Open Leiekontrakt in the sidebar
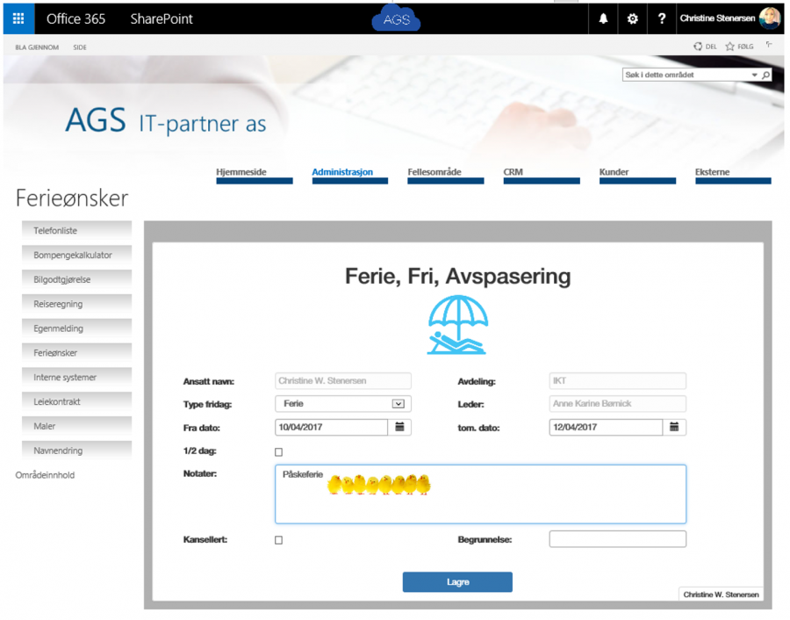Viewport: 790px width, 620px height. point(76,401)
